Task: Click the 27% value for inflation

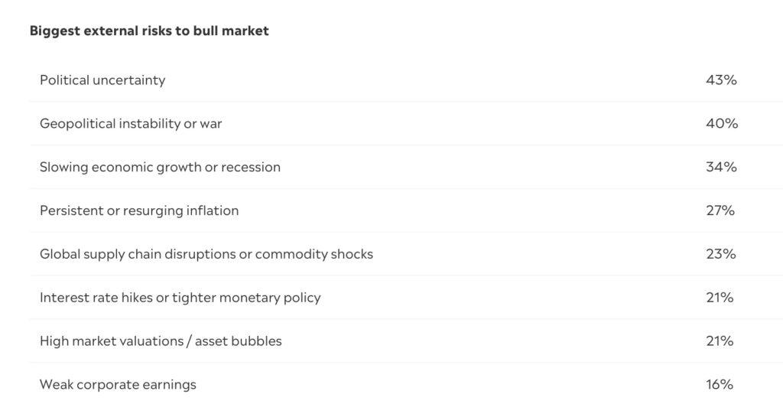Action: pyautogui.click(x=720, y=210)
